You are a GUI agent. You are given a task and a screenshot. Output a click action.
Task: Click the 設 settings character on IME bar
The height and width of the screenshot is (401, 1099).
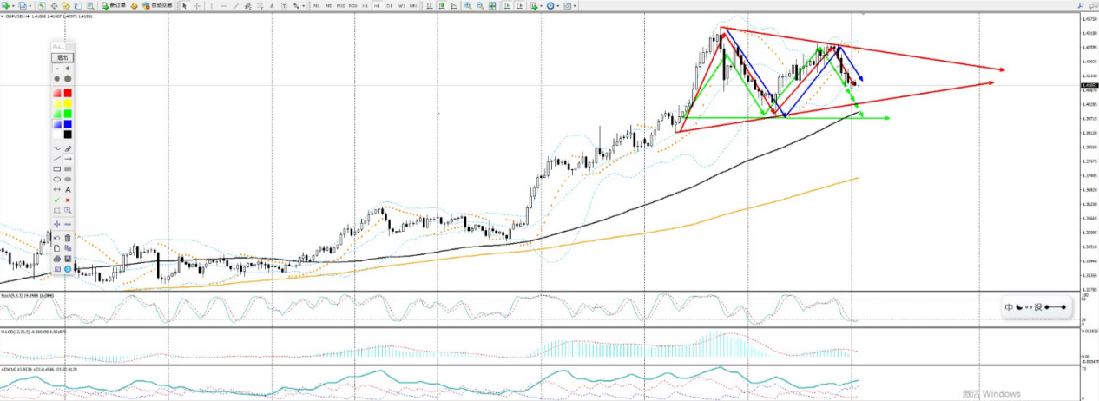[1037, 307]
